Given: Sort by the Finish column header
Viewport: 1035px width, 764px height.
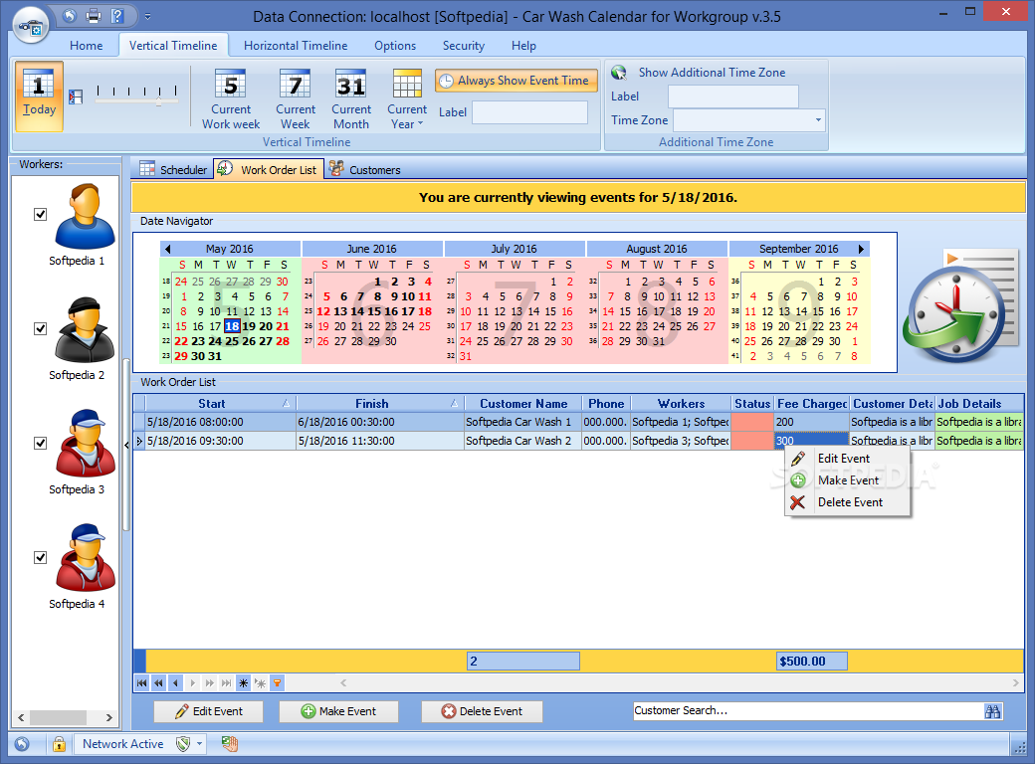Looking at the screenshot, I should click(x=380, y=403).
